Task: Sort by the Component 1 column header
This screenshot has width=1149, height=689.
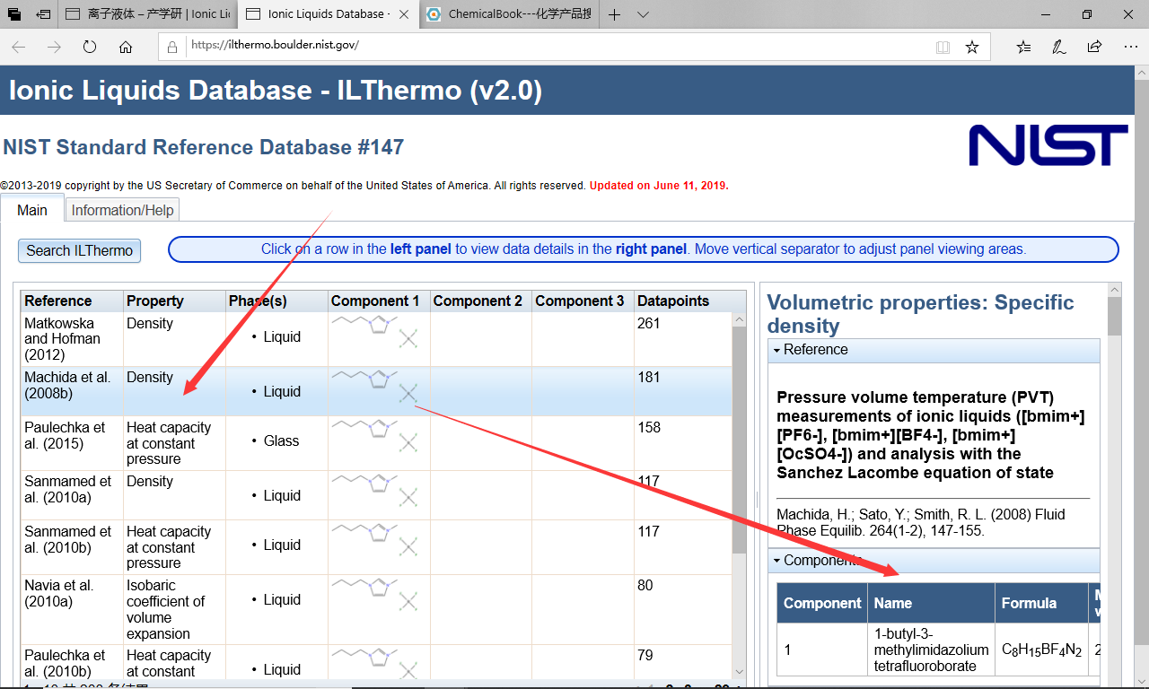Action: tap(378, 301)
